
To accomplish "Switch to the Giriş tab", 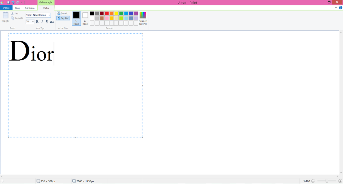I will (17, 8).
